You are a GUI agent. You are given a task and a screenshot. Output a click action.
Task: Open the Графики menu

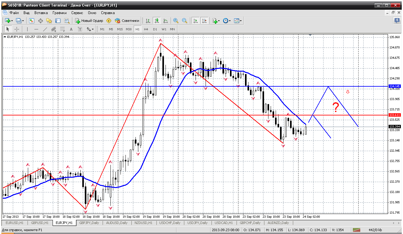coord(59,13)
